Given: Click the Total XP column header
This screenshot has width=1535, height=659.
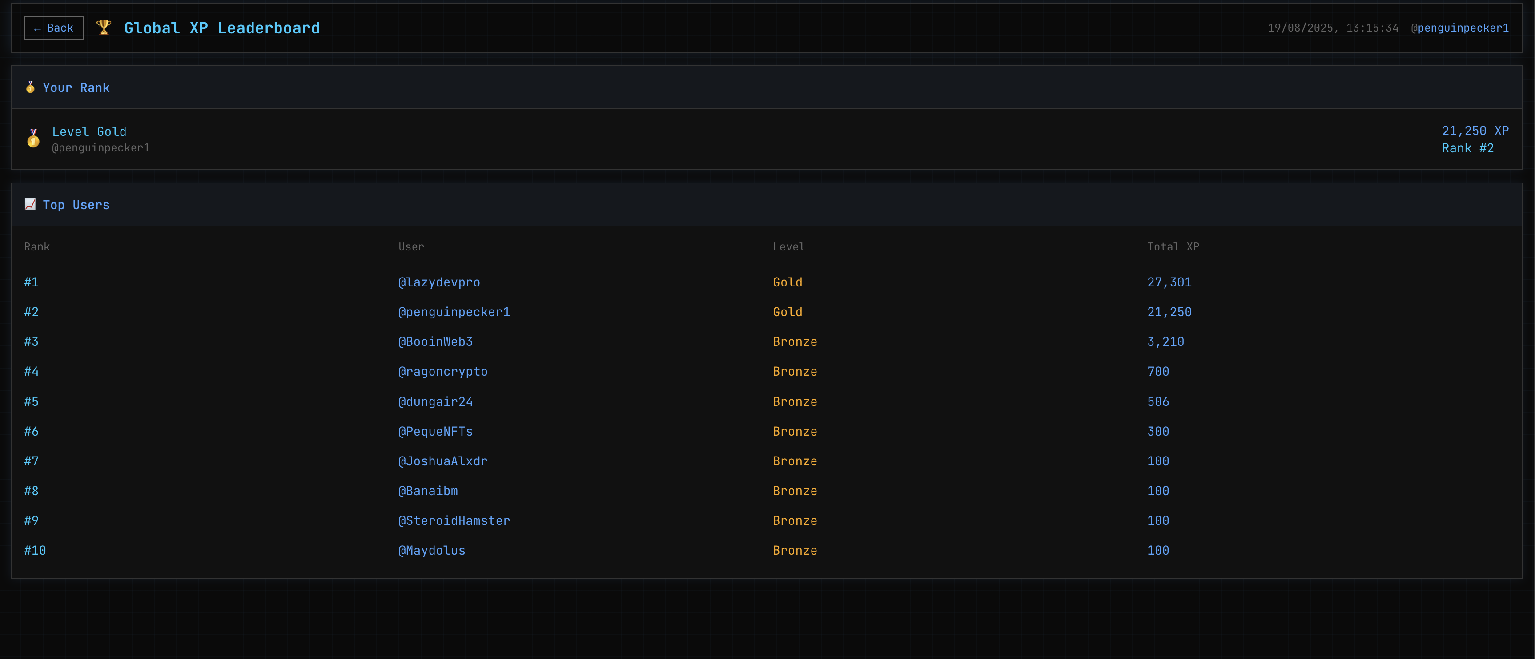Looking at the screenshot, I should pos(1173,247).
